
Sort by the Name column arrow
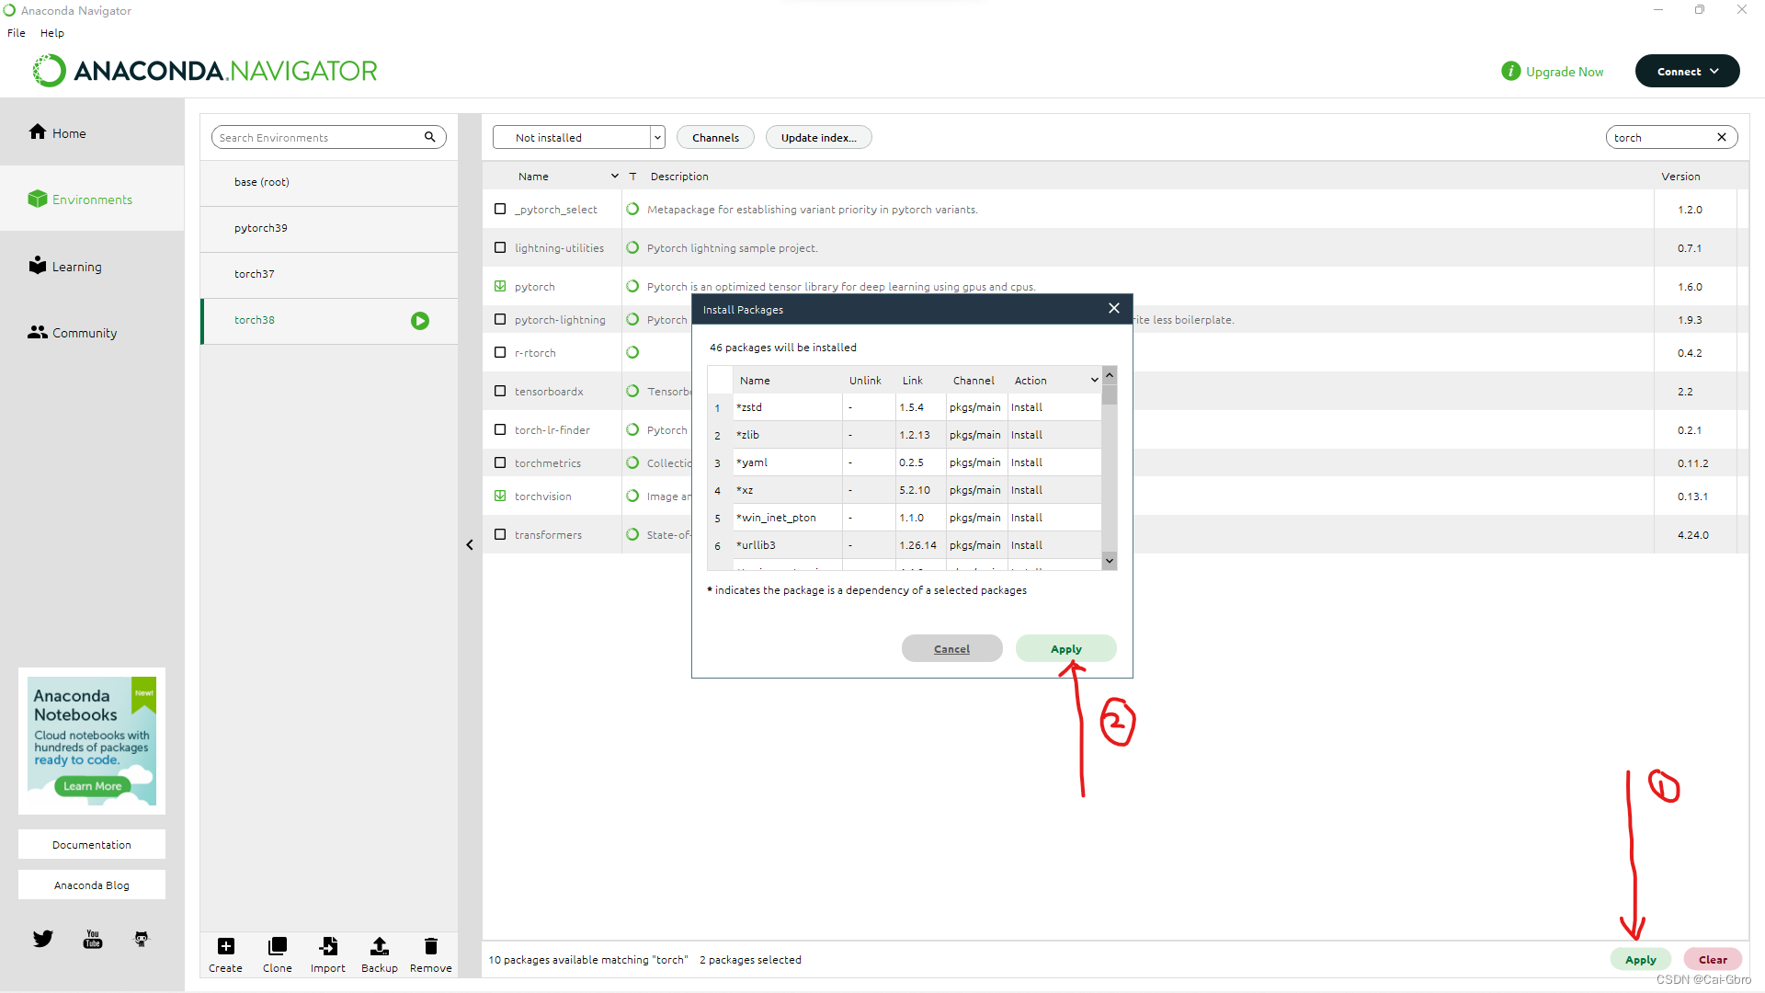(615, 176)
